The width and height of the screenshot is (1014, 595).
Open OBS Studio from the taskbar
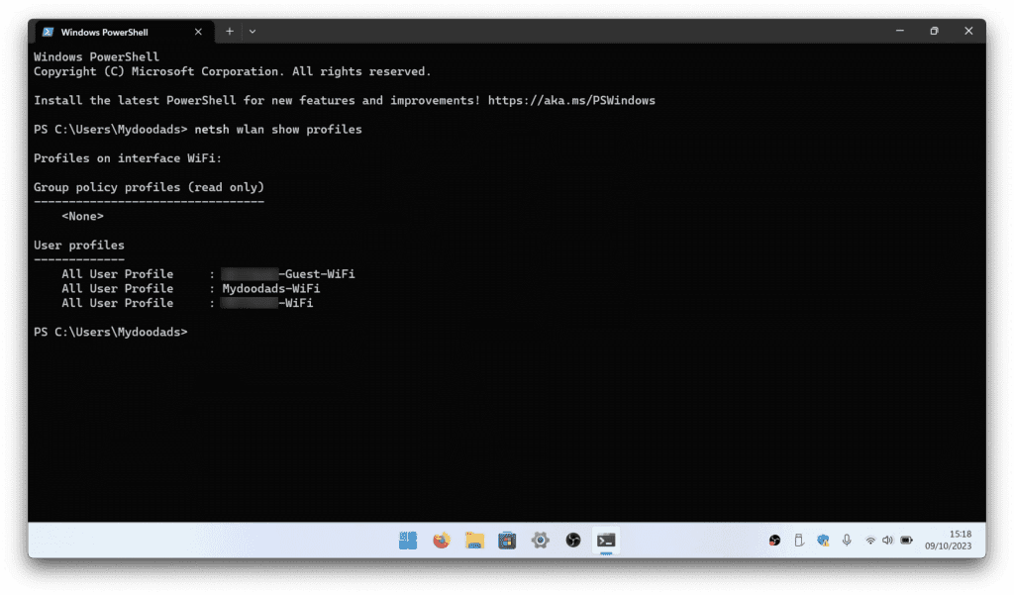[573, 540]
